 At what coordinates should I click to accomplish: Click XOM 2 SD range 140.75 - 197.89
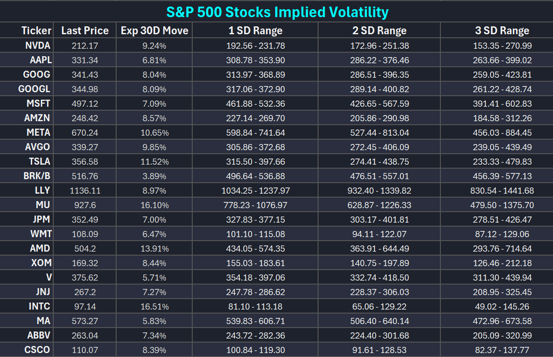[379, 263]
